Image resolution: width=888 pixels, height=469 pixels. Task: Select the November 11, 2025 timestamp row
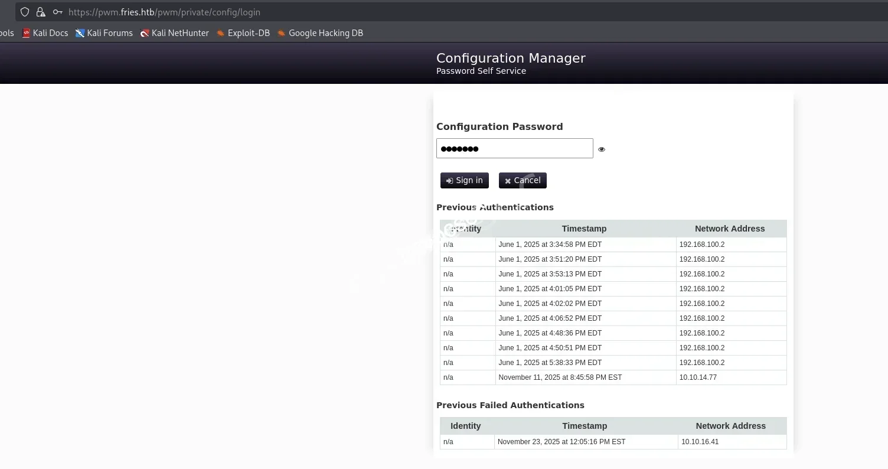pos(560,377)
